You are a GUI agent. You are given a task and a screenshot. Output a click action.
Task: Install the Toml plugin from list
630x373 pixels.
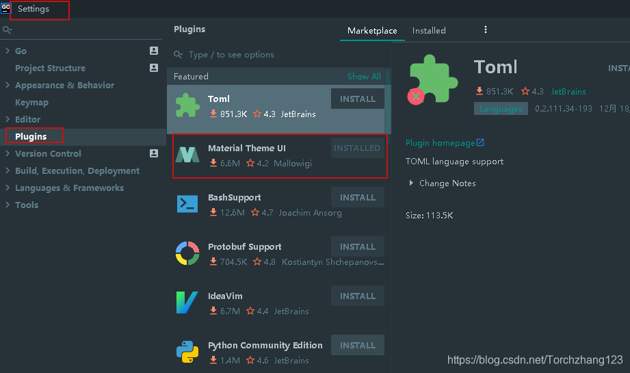tap(358, 99)
